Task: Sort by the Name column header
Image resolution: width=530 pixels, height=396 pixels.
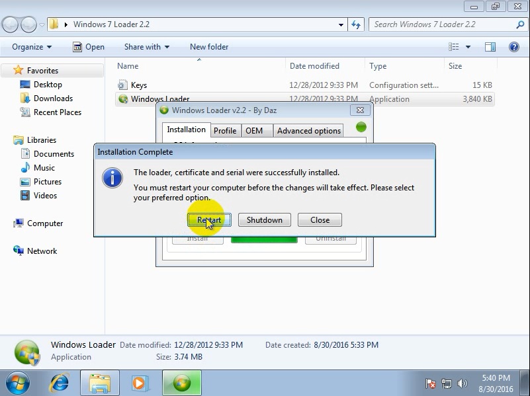Action: [x=128, y=66]
